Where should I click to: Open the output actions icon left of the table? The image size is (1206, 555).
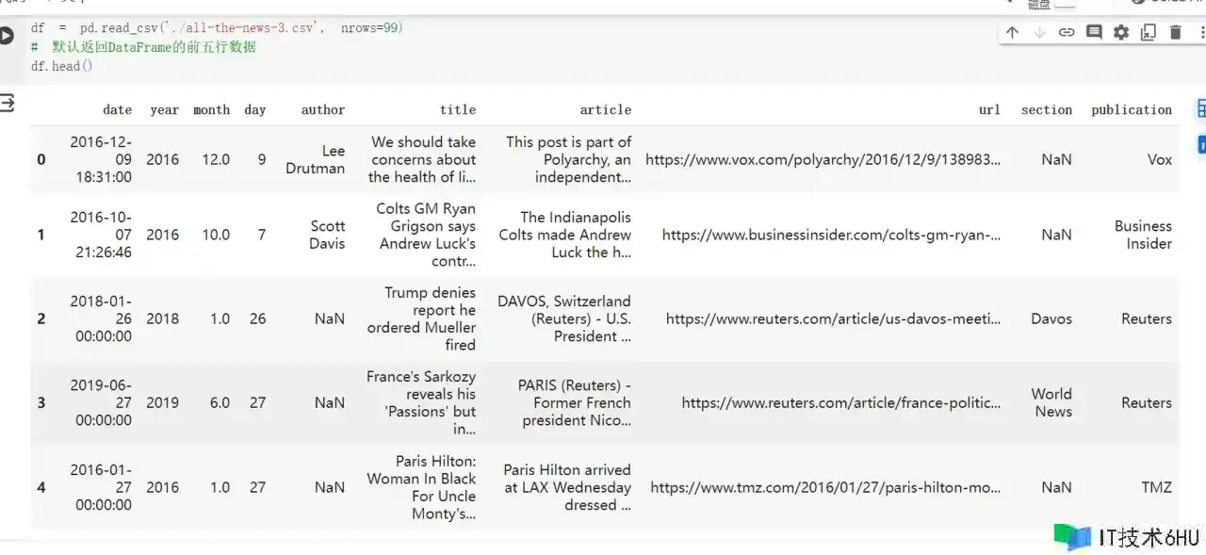coord(7,103)
